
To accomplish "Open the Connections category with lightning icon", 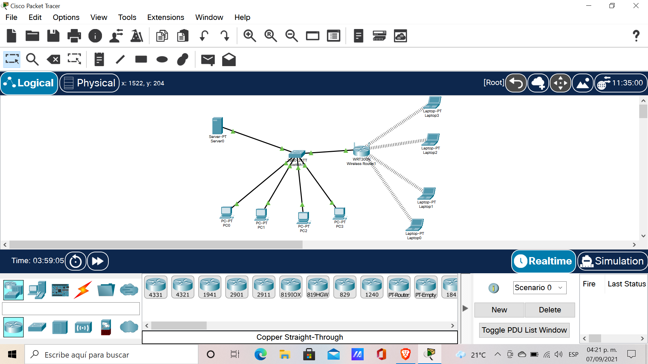I will click(x=82, y=290).
